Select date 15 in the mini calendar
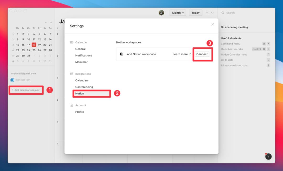Viewport: 283px width, 171px height. (18, 45)
